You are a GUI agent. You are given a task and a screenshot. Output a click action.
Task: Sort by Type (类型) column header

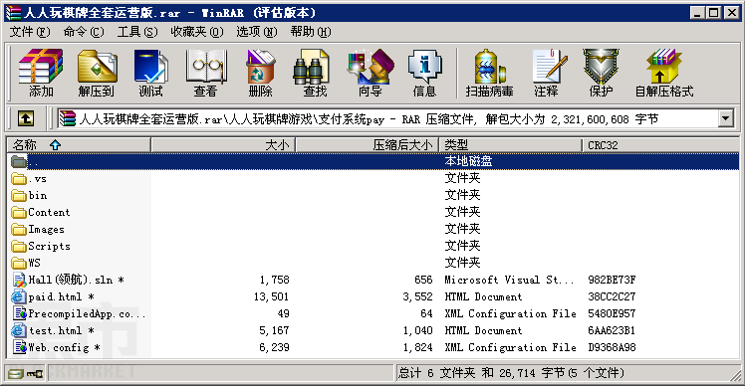511,145
